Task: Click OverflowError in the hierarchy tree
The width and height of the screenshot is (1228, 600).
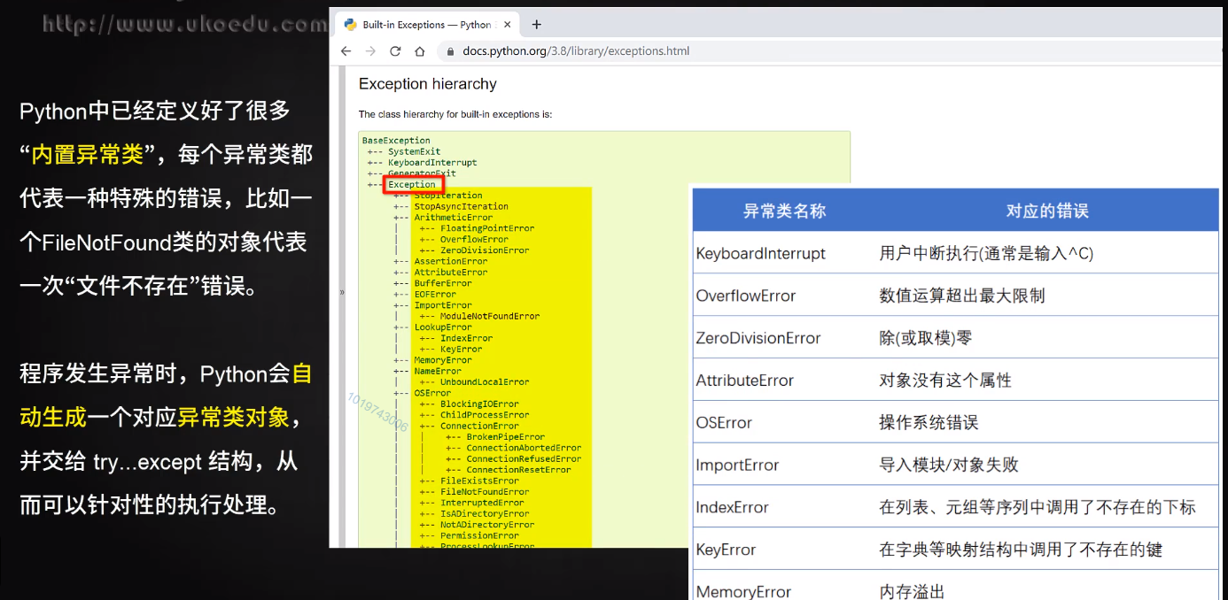Action: pyautogui.click(x=474, y=239)
